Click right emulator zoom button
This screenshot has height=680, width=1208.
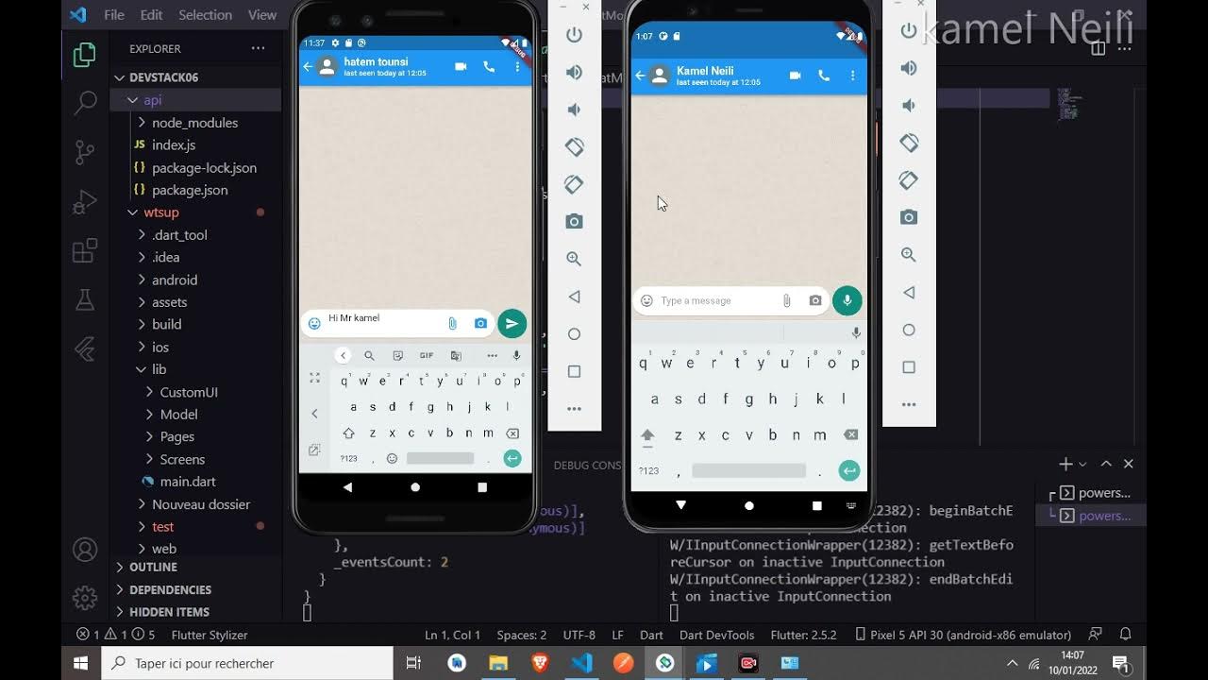point(909,255)
